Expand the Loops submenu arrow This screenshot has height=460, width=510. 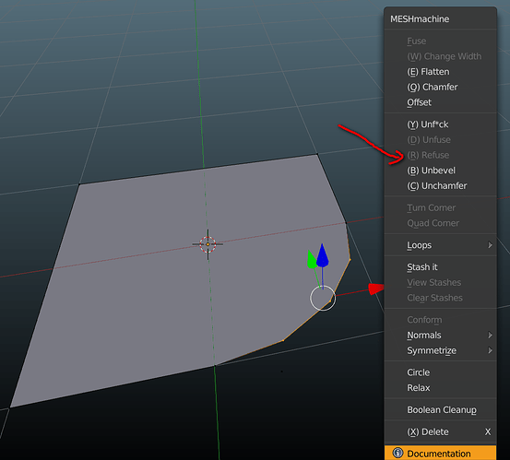tap(490, 245)
